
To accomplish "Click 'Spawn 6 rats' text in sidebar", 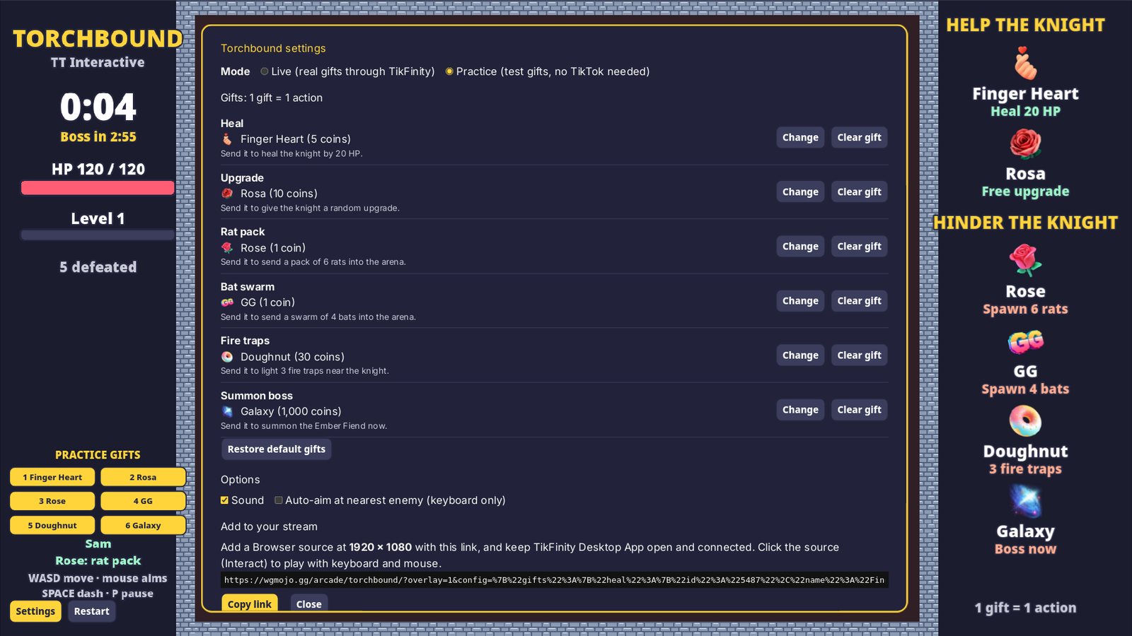I will pyautogui.click(x=1025, y=309).
